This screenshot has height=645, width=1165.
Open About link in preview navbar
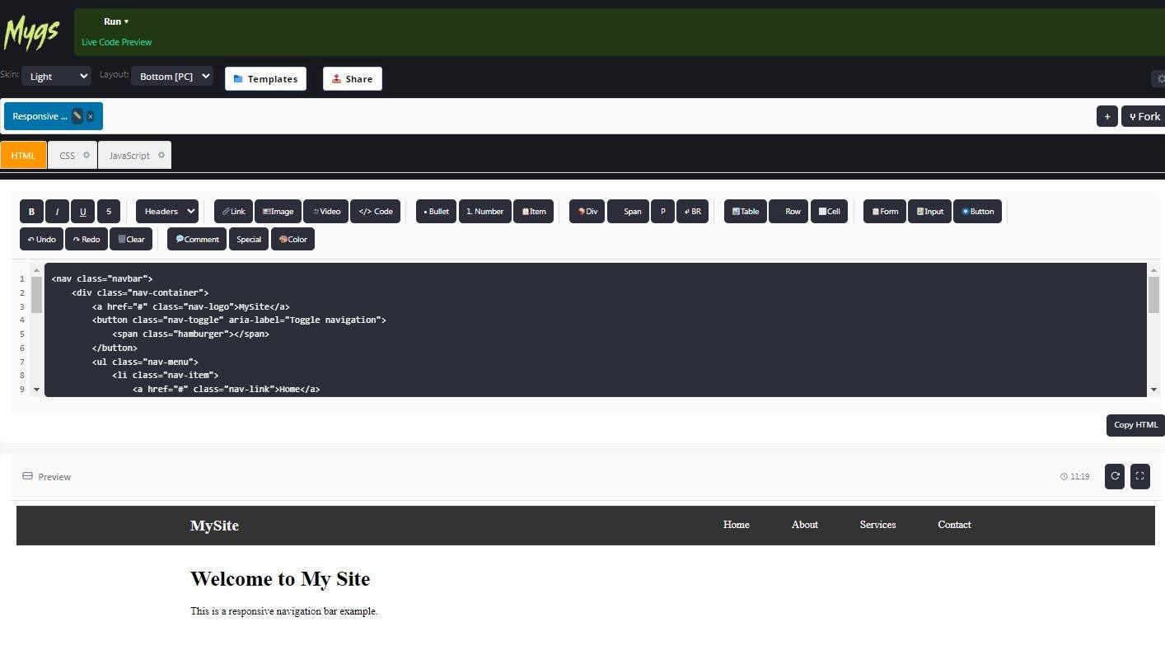pos(805,525)
